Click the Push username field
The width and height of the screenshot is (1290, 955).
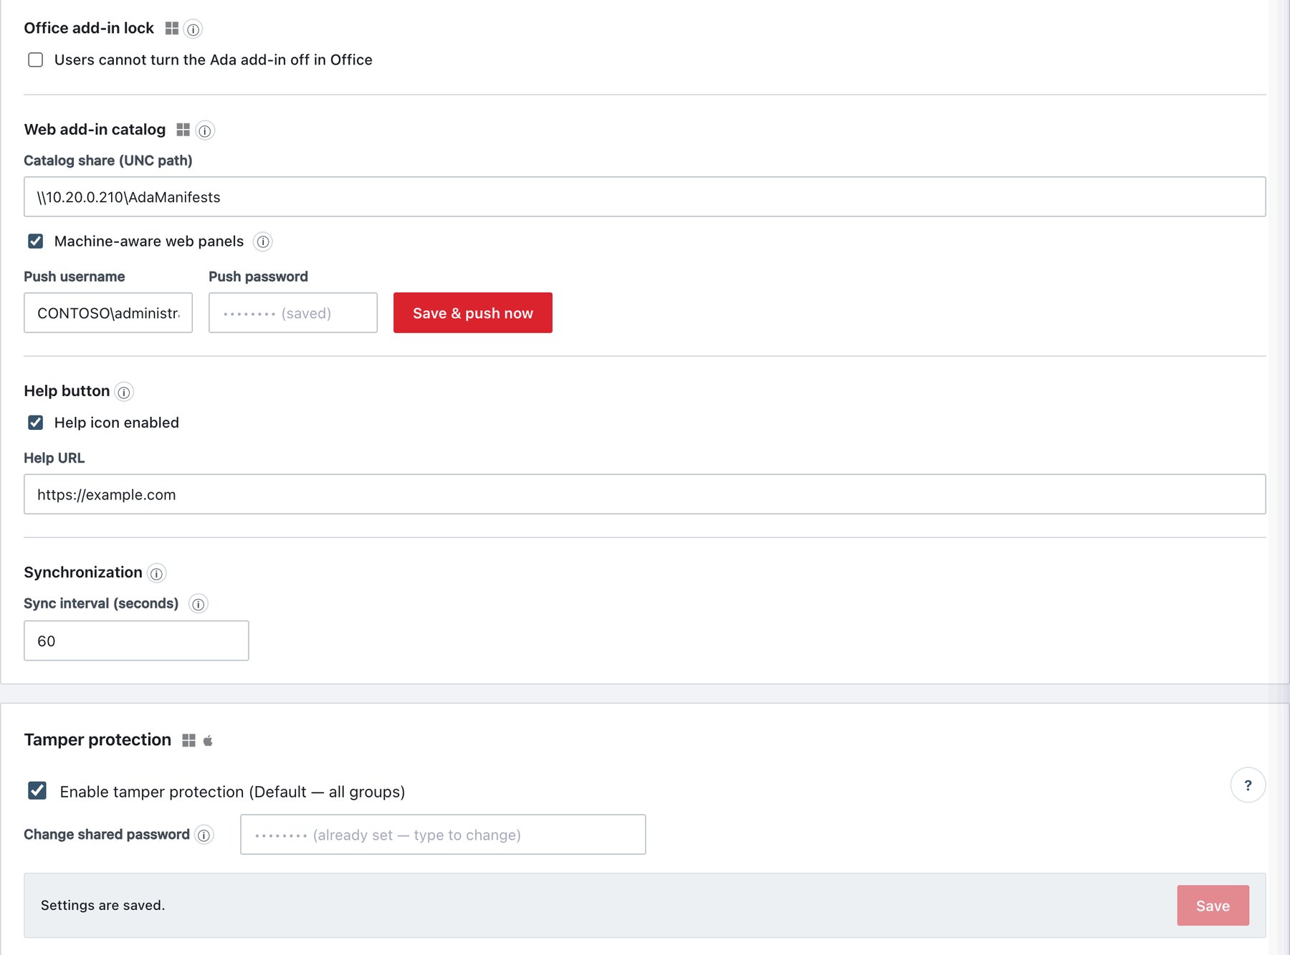[x=108, y=313]
